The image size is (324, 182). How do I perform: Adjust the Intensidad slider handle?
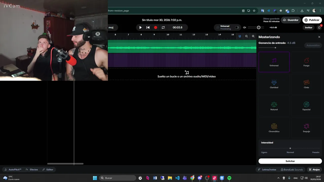pos(290,148)
